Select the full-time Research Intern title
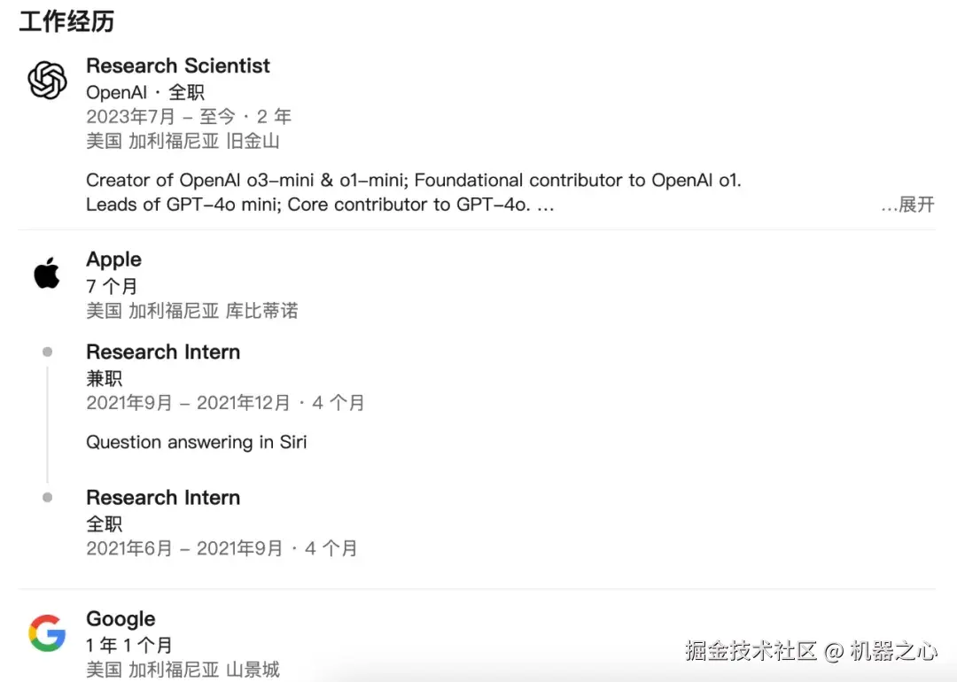Screen dimensions: 957x682 [163, 497]
